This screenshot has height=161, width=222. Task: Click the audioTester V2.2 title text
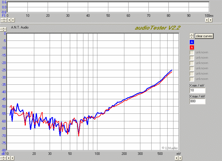point(157,28)
